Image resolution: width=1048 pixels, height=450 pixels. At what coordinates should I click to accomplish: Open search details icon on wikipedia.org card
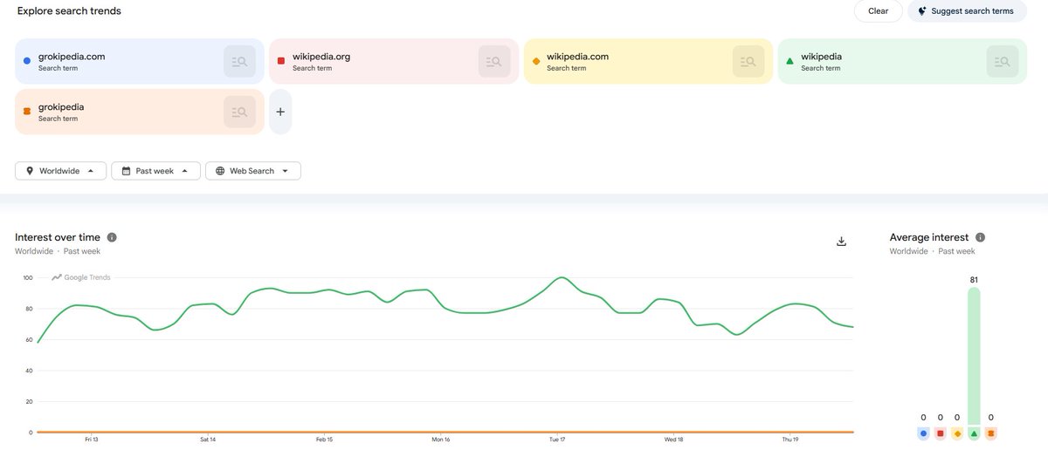pyautogui.click(x=494, y=62)
